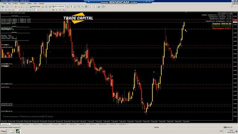The height and width of the screenshot is (134, 238).
Task: Toggle chart shift
Action: click(94, 7)
